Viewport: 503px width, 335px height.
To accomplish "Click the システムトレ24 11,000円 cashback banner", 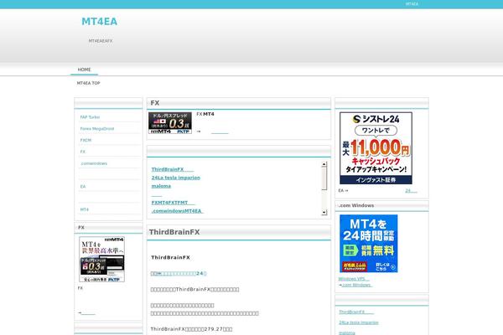I will coord(376,147).
